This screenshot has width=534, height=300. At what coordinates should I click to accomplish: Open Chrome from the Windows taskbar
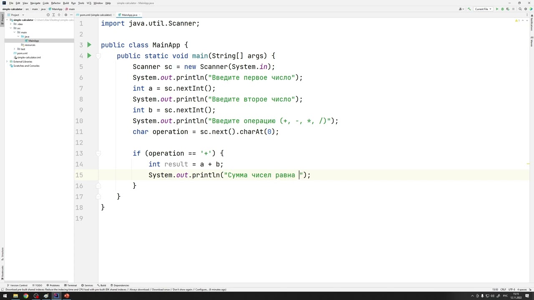click(25, 296)
